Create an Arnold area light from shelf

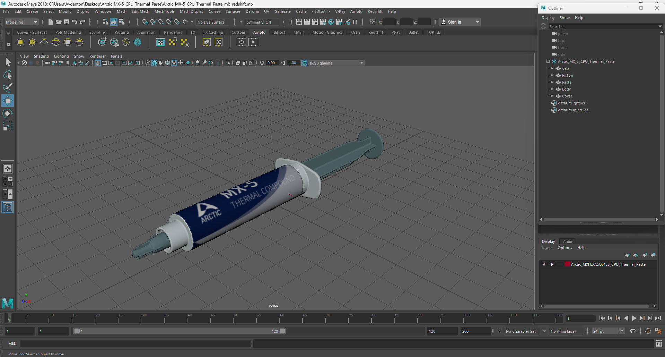[x=20, y=42]
